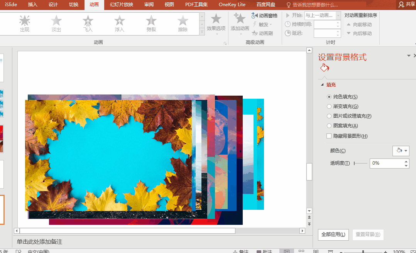Move animation earlier with 向前移动
Image resolution: width=416 pixels, height=253 pixels.
pyautogui.click(x=359, y=24)
